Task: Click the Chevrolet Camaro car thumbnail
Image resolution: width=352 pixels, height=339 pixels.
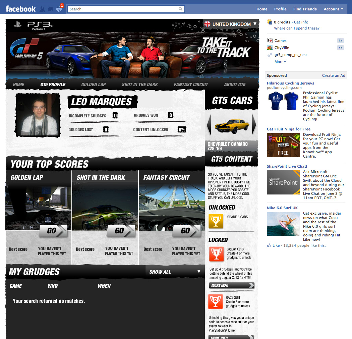Action: [x=232, y=126]
